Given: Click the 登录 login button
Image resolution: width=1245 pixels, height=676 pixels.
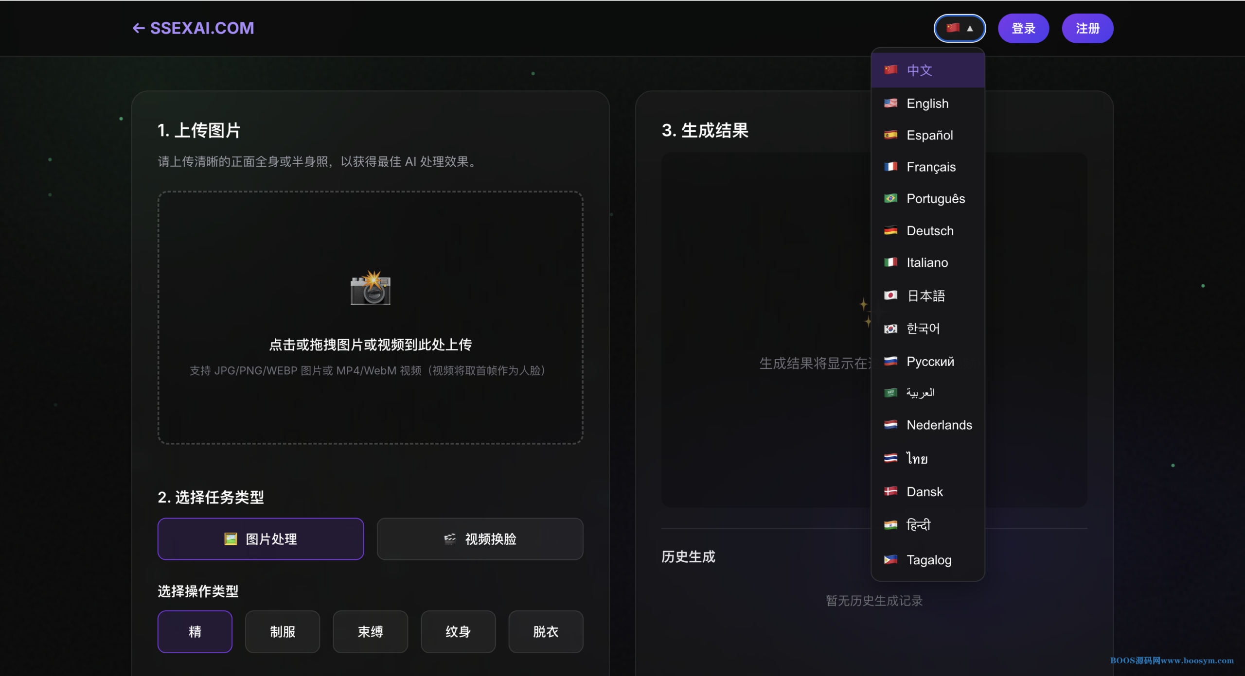Looking at the screenshot, I should pos(1023,28).
